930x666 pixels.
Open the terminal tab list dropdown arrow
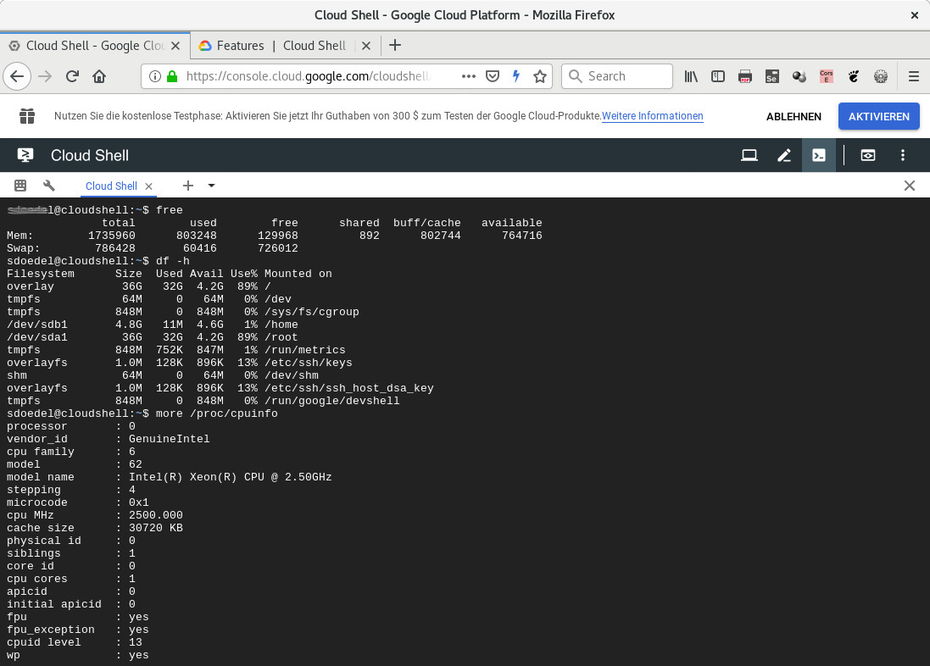point(211,186)
